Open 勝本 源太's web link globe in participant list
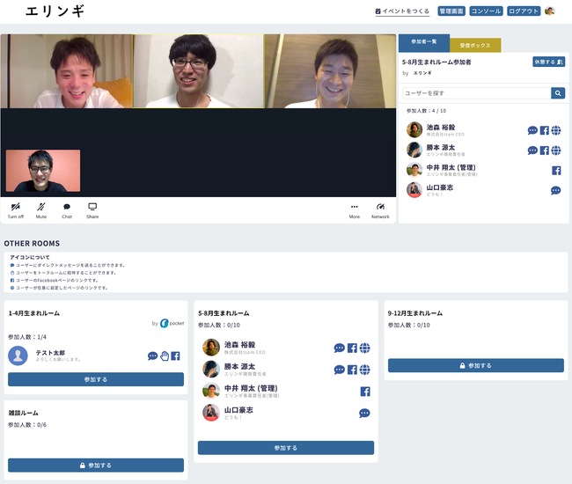572x484 pixels. point(556,150)
